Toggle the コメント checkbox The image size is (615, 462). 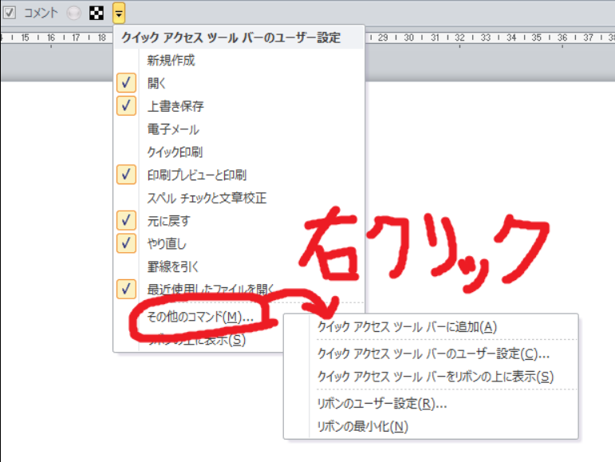pyautogui.click(x=10, y=13)
